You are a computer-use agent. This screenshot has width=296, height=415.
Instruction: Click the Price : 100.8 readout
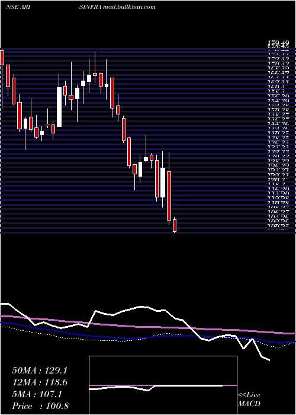(40, 406)
